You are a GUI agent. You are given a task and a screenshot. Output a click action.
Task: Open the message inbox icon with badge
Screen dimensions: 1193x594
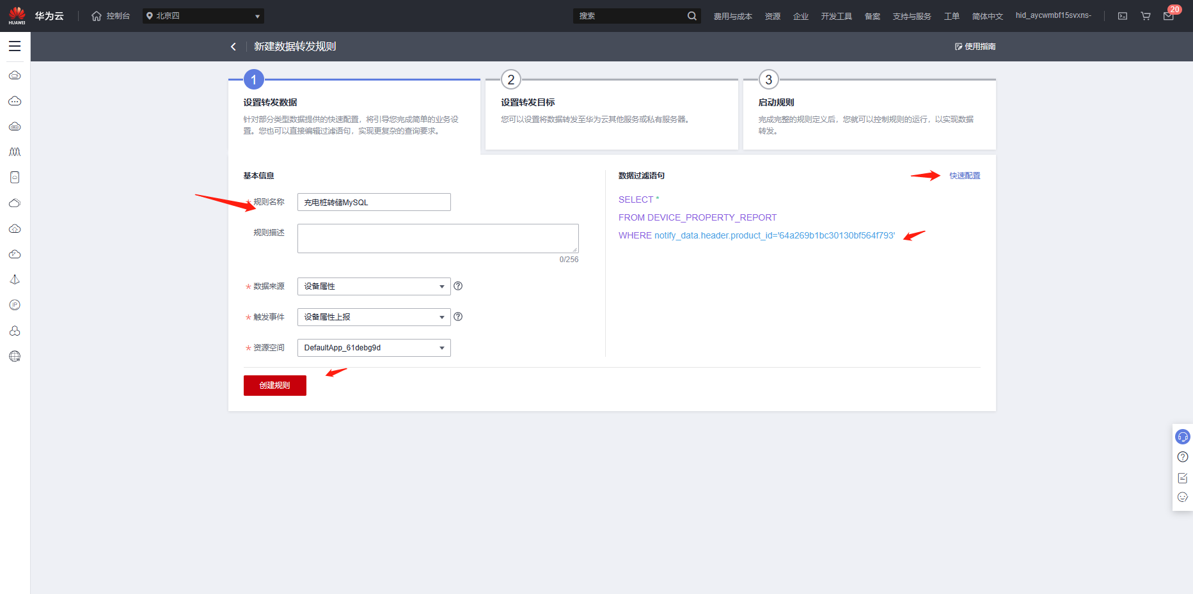(x=1169, y=15)
